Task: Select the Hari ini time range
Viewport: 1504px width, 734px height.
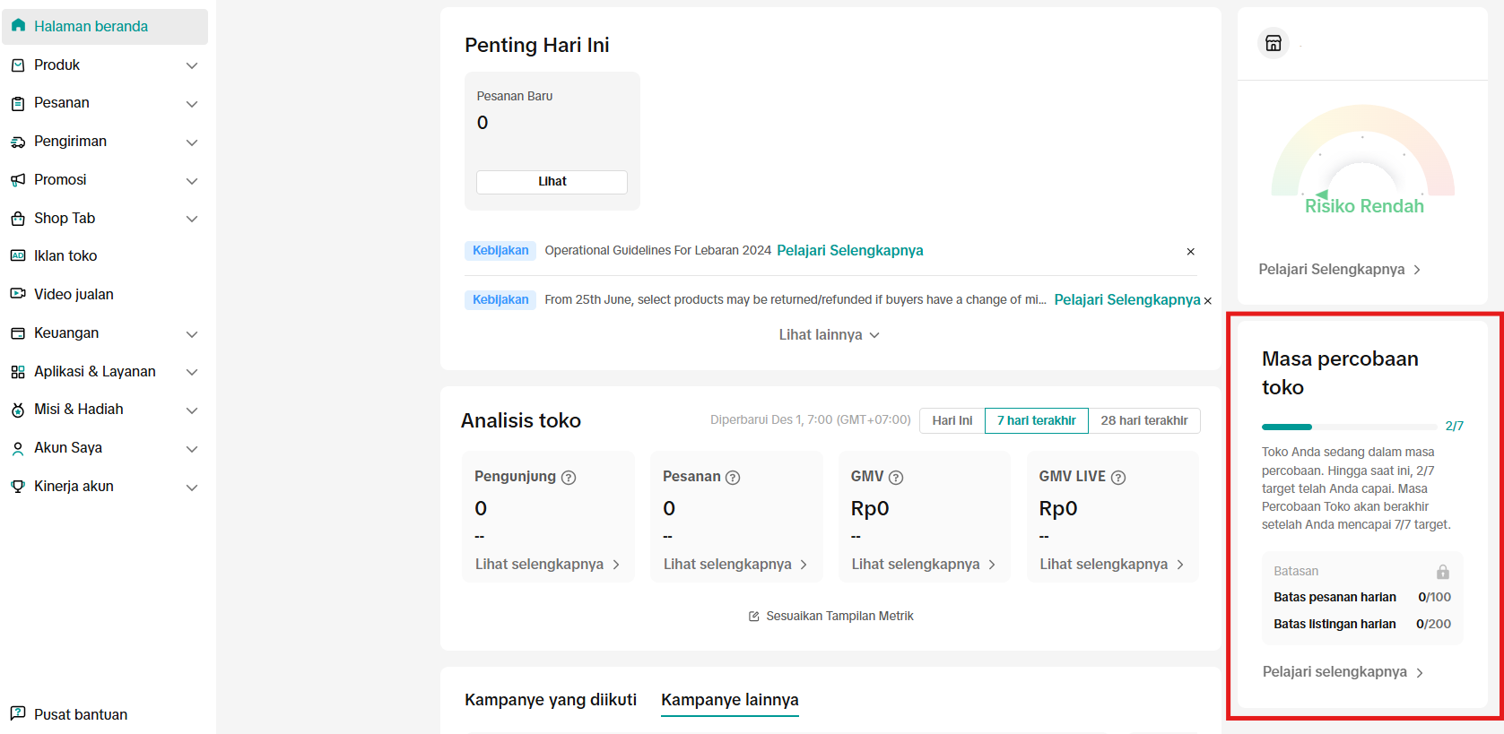Action: 952,420
